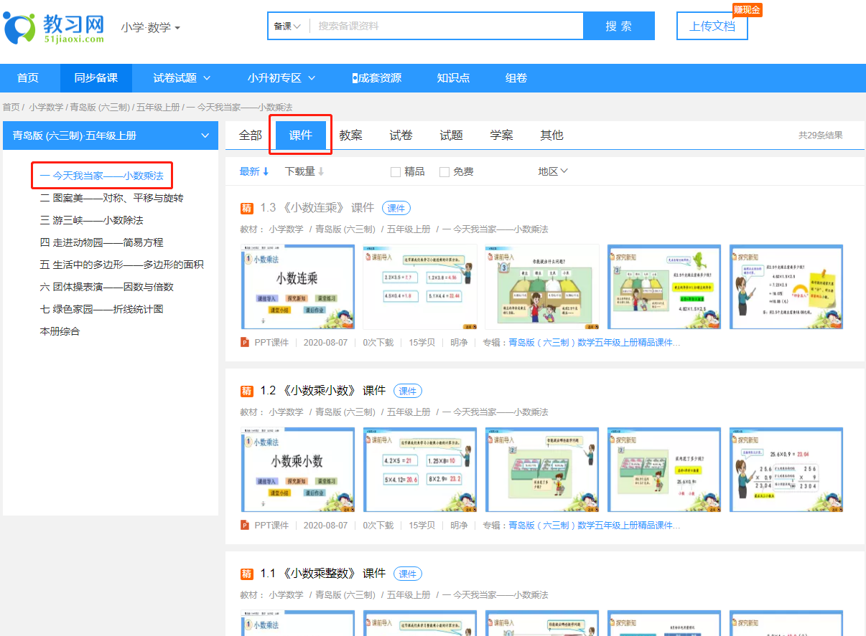Click the PPT icon under 1.2《小数乘小数》
Viewport: 866px width, 636px height.
point(245,526)
